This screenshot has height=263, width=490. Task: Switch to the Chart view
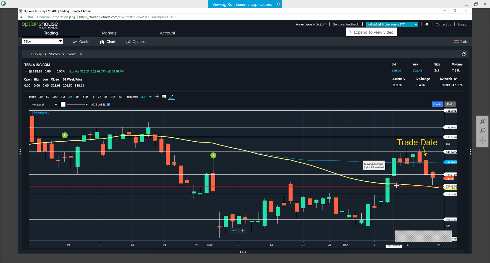click(x=108, y=42)
